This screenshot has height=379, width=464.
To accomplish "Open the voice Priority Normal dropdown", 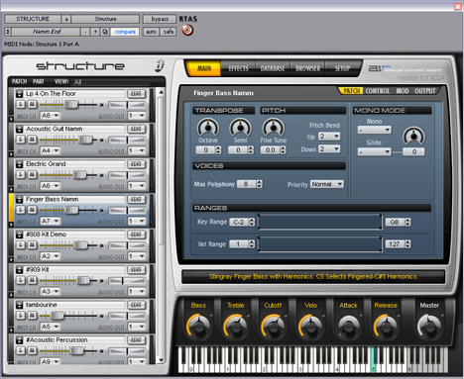I will pyautogui.click(x=327, y=184).
